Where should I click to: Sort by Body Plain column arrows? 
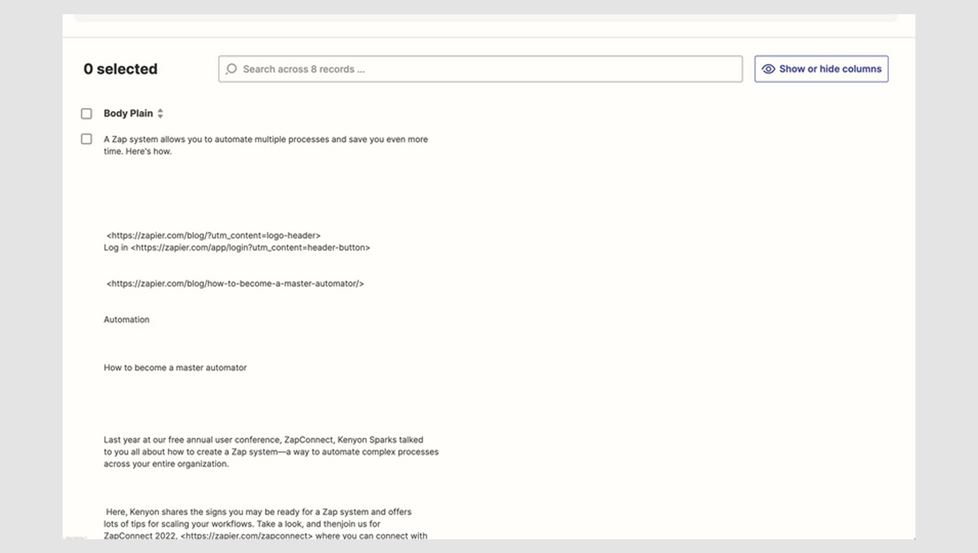pos(160,114)
